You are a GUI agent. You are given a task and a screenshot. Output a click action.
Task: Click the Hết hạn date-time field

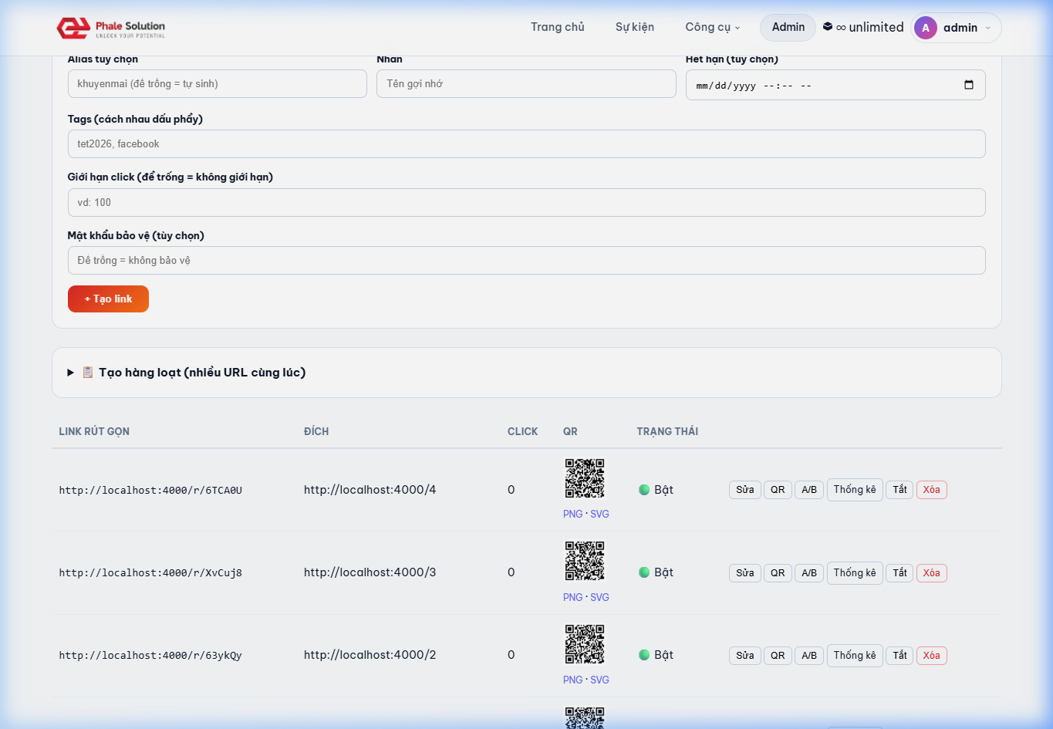click(x=835, y=85)
